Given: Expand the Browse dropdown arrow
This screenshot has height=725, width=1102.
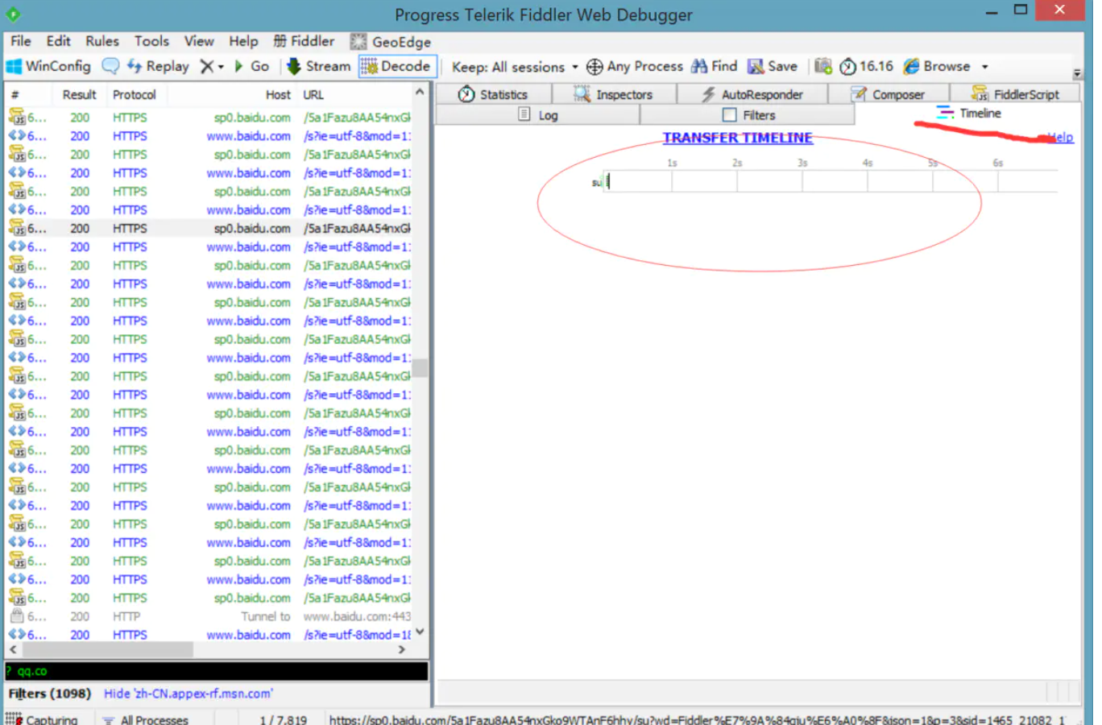Looking at the screenshot, I should [x=984, y=67].
